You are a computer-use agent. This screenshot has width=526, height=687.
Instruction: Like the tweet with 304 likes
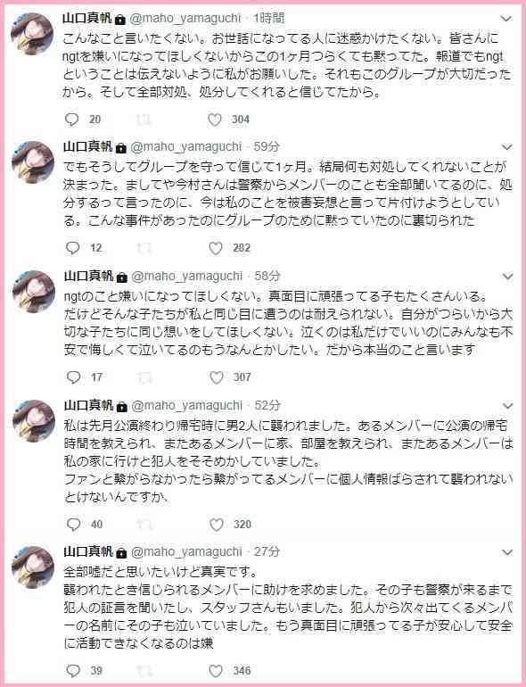(x=215, y=120)
